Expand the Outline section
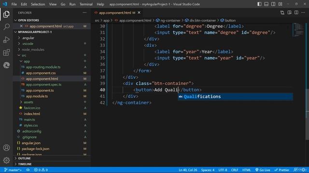309x173 pixels. coord(52,158)
